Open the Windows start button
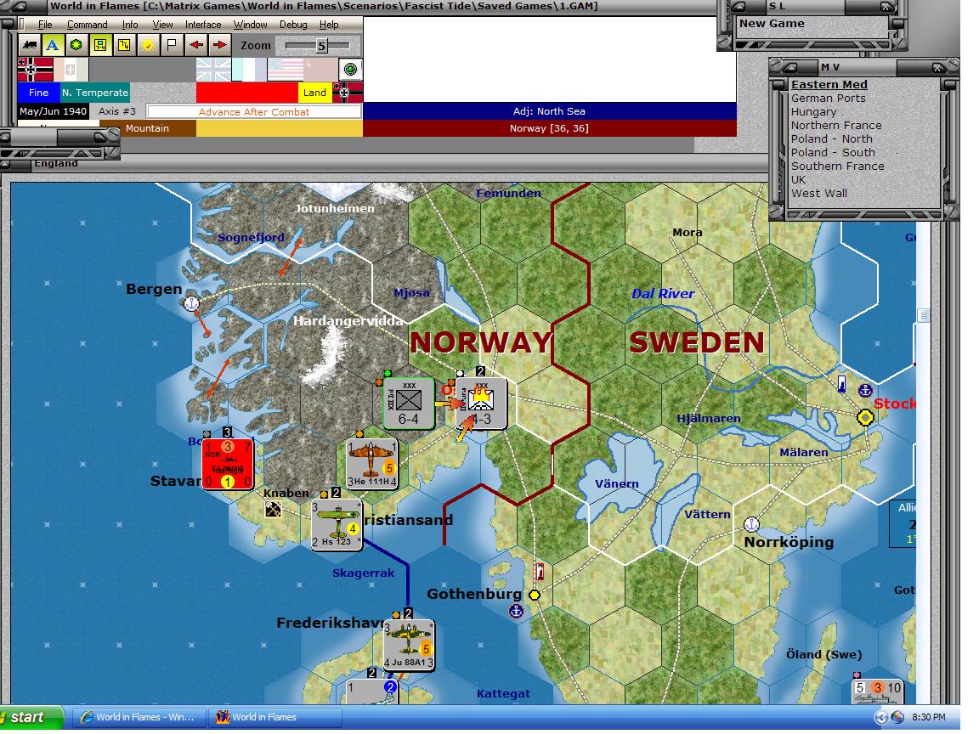 (31, 718)
